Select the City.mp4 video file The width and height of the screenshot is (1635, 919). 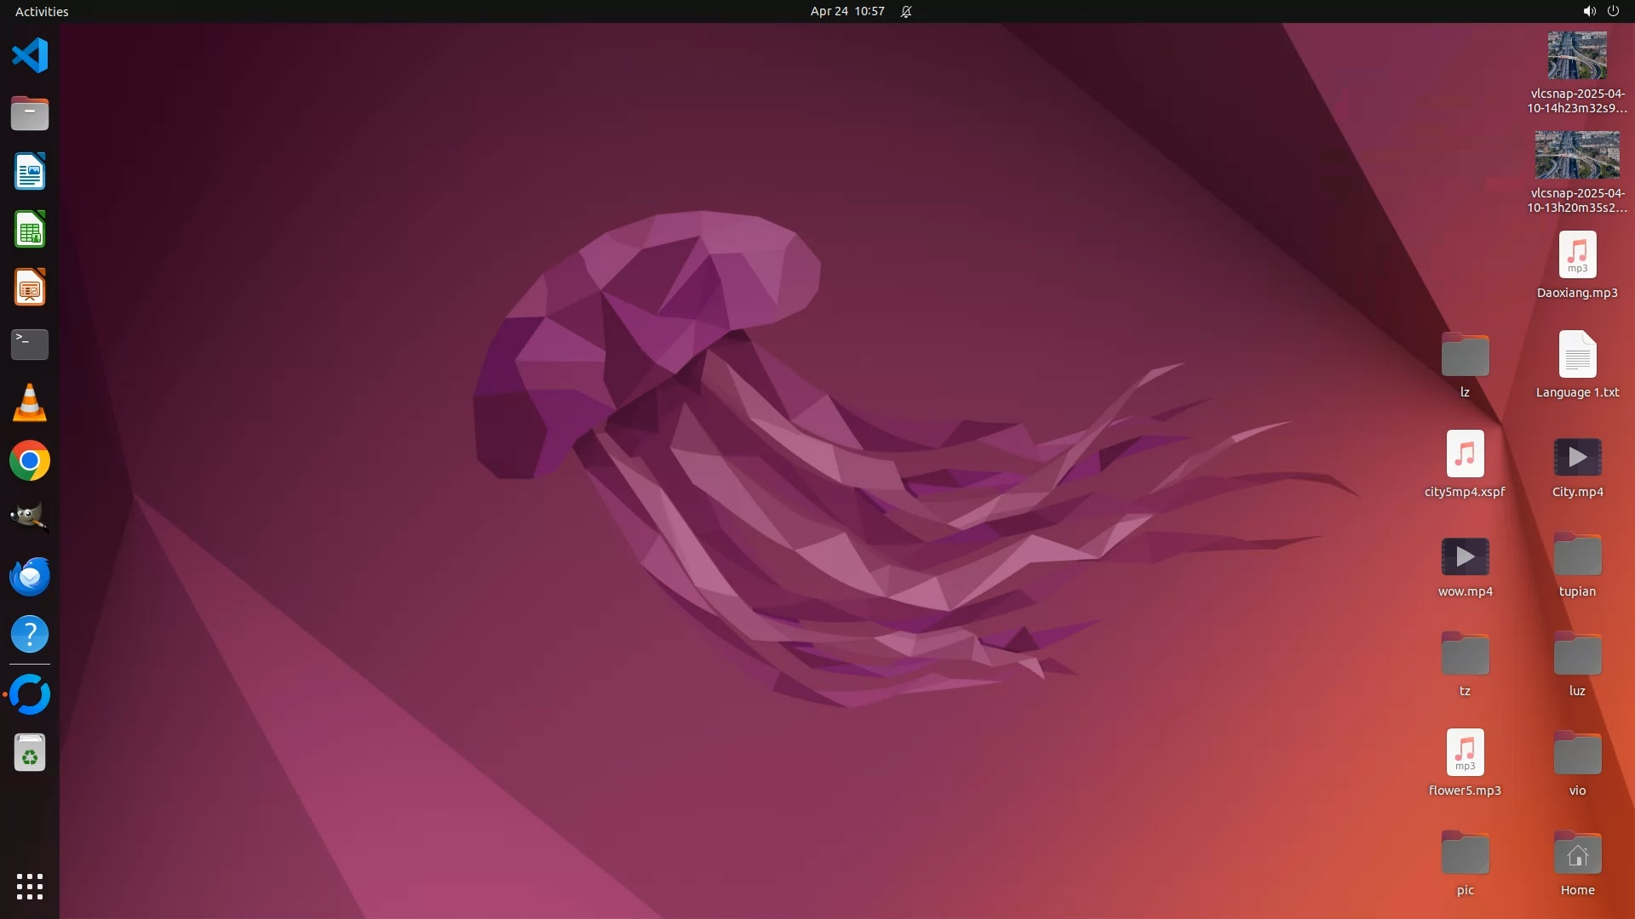[1577, 458]
